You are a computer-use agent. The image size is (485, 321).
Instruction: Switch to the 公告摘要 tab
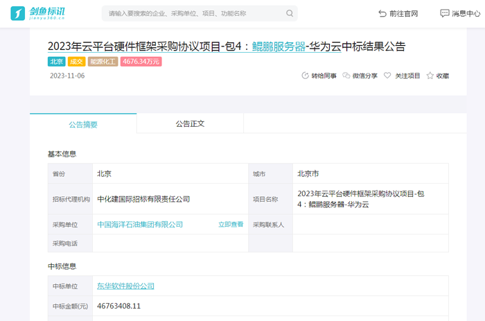(x=83, y=124)
